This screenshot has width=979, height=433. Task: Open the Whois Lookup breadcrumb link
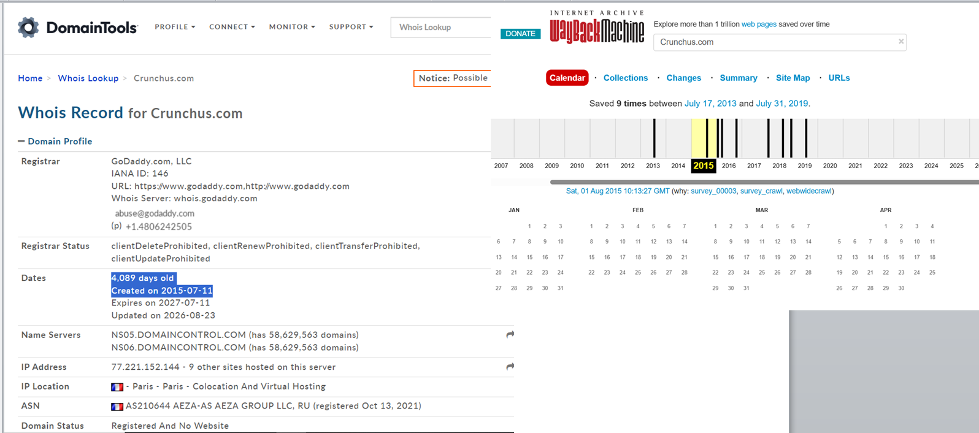(88, 79)
